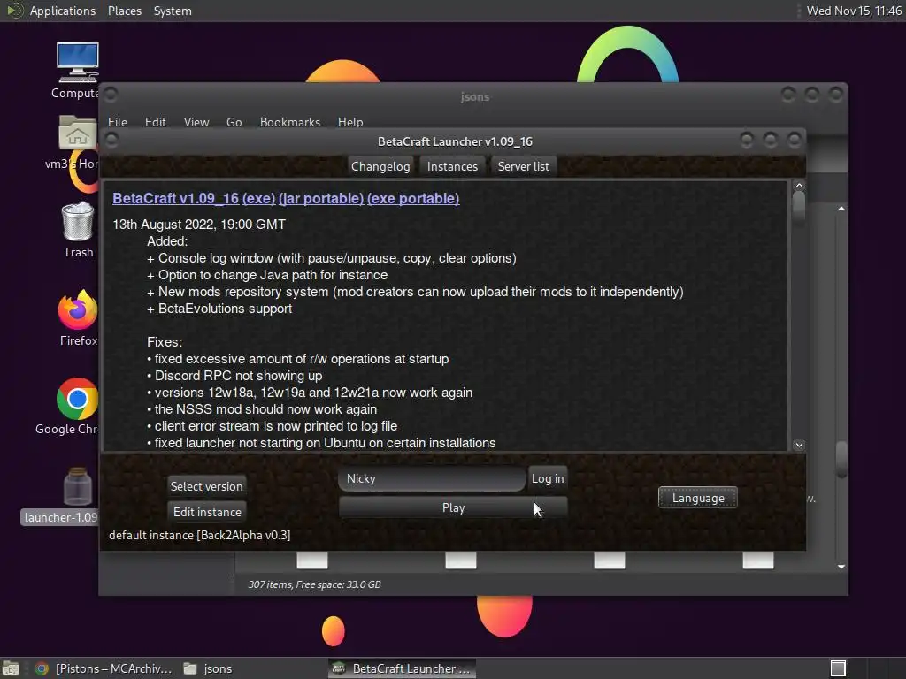
Task: Click changelog scrollbar up arrow
Action: point(799,186)
